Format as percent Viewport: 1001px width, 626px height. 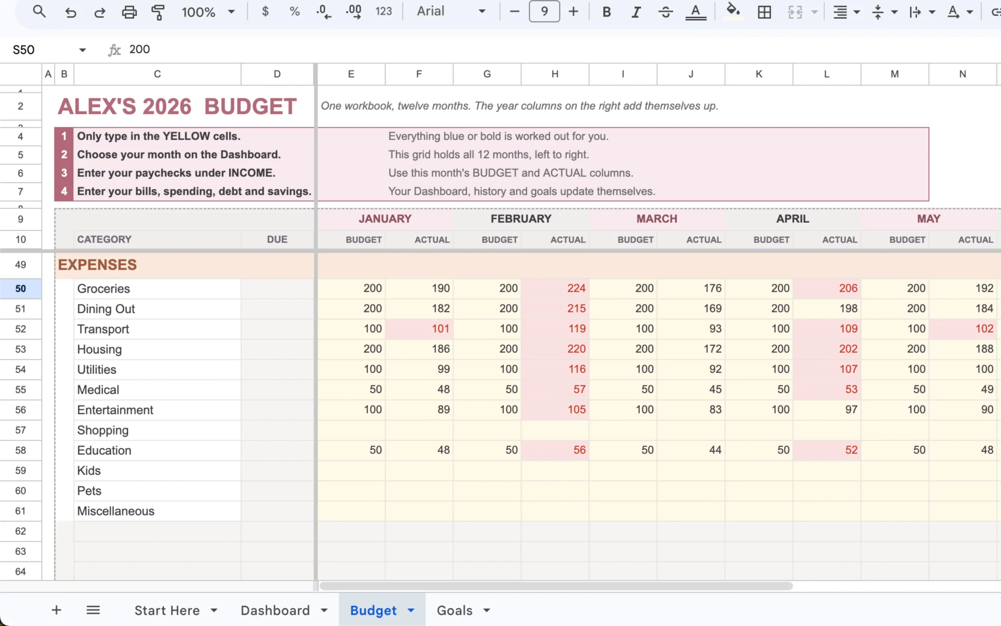click(294, 11)
